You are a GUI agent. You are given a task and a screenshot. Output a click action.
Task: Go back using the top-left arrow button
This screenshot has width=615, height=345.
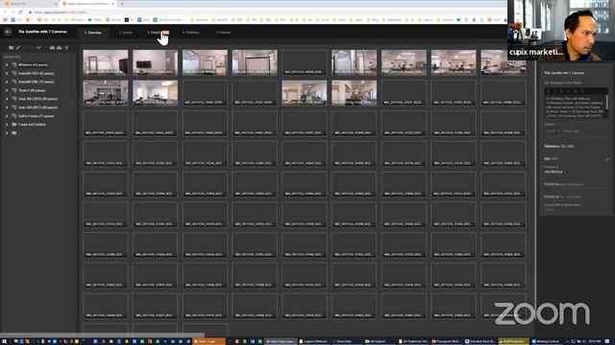tap(8, 32)
